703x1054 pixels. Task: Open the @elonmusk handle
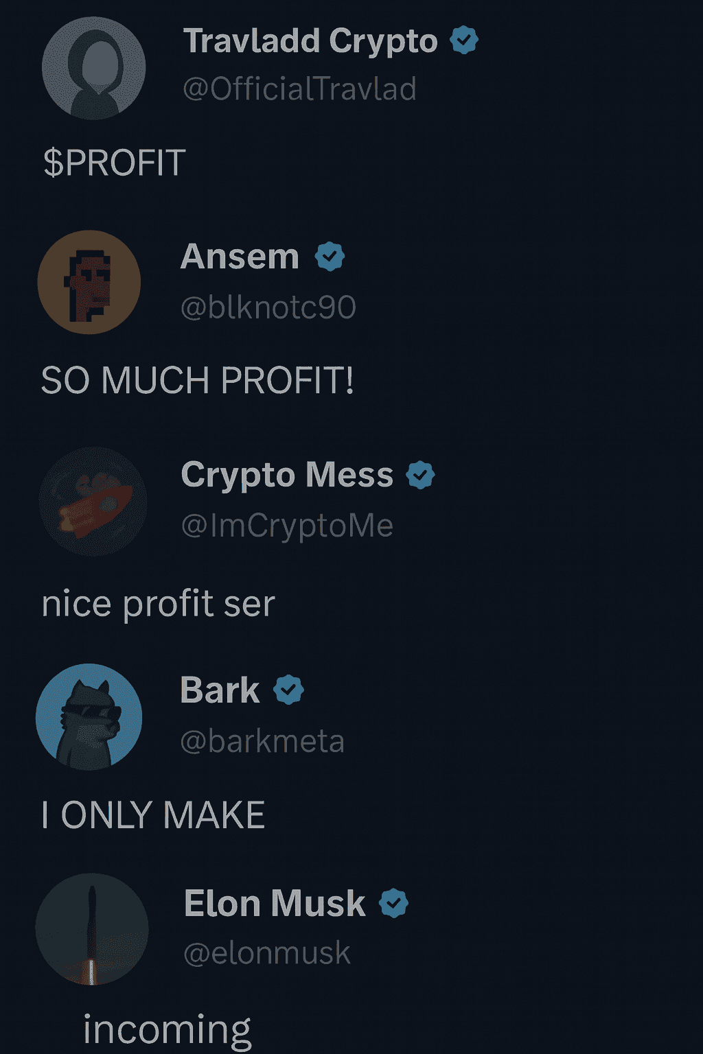tap(267, 953)
